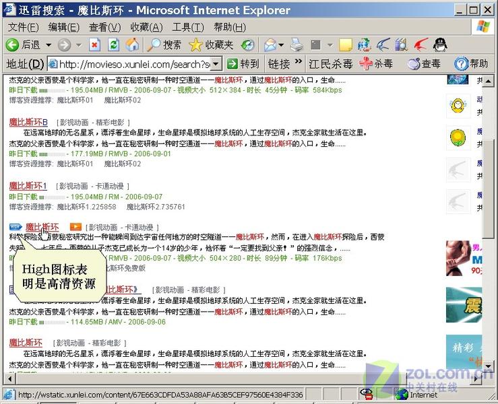
Task: Click 昨日下载 on the 177.19MB row
Action: (23, 154)
